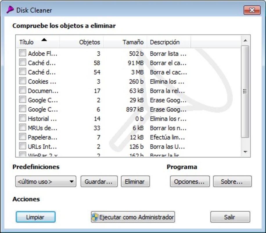Check the URLs Int… row checkbox
The width and height of the screenshot is (266, 233).
point(23,146)
